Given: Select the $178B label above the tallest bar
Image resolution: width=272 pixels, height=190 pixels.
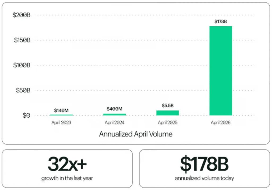Looking at the screenshot, I should tap(221, 21).
